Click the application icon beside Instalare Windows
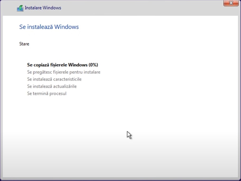This screenshot has height=181, width=241. [20, 8]
